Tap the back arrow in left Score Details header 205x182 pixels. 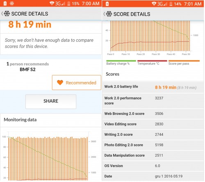[2, 14]
